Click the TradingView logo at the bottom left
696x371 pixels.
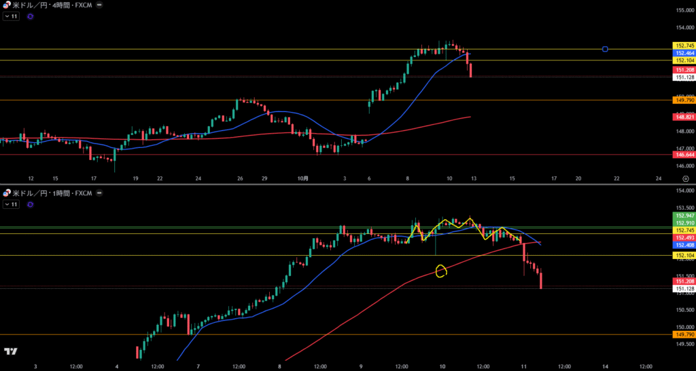pyautogui.click(x=10, y=351)
